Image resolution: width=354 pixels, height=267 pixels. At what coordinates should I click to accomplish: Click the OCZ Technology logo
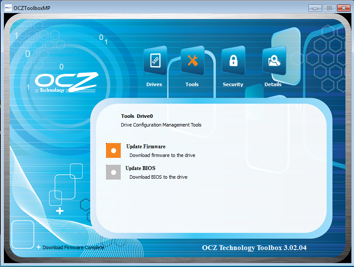click(66, 83)
